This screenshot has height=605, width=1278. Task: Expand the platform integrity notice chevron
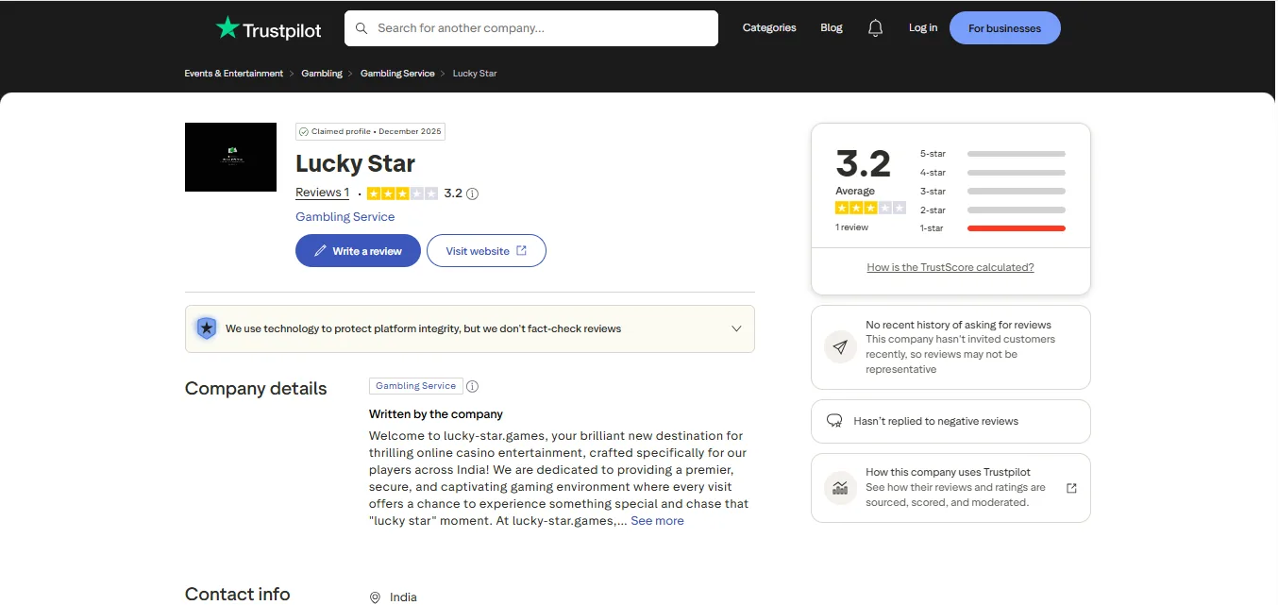[x=736, y=328]
